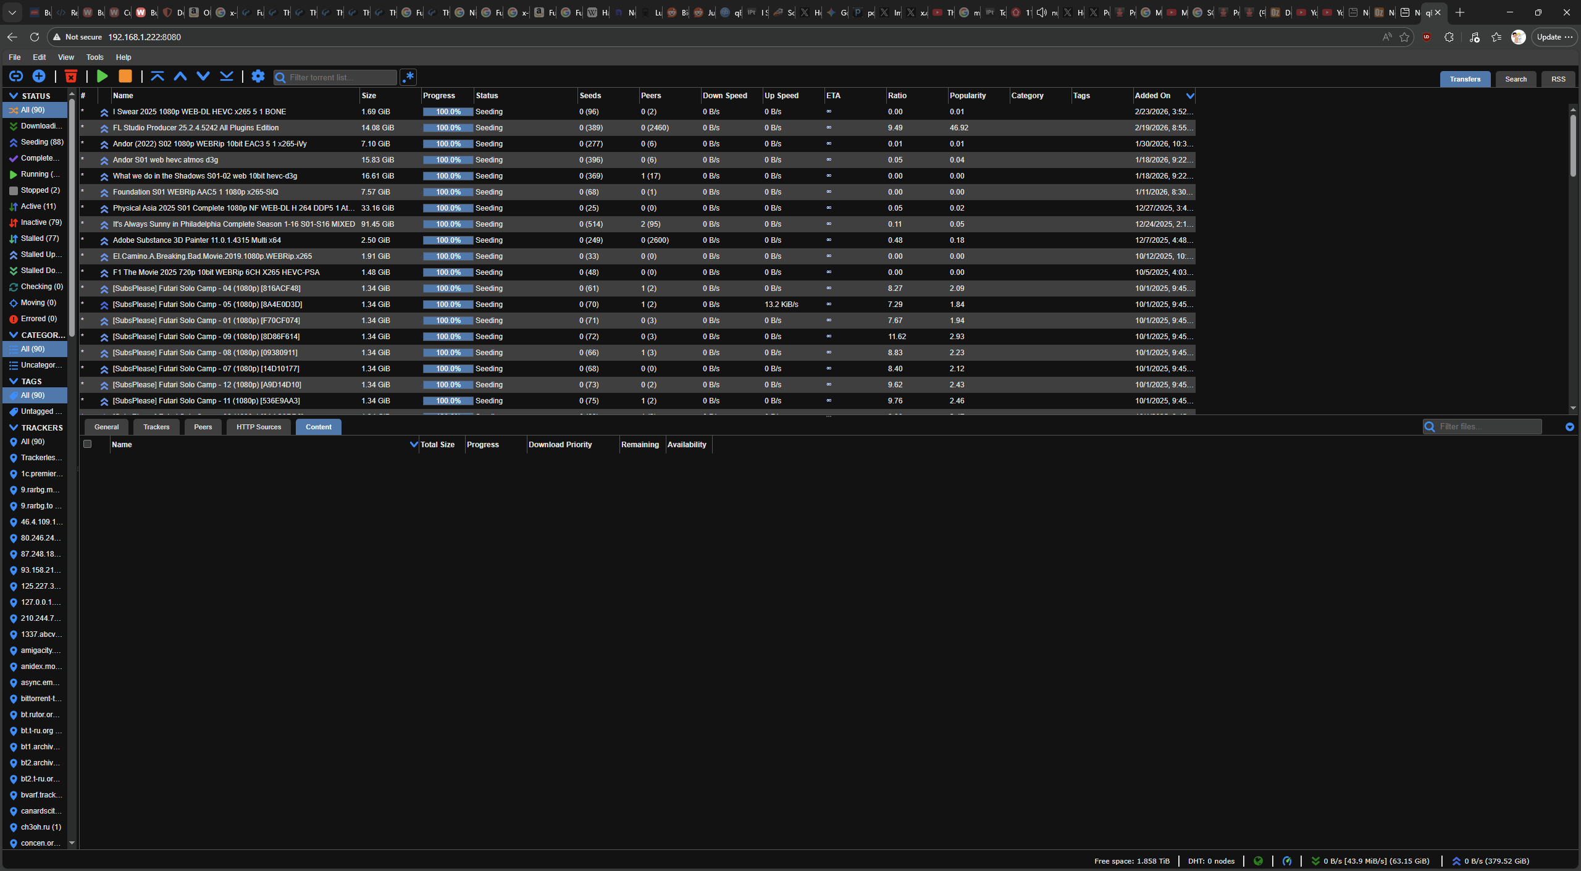
Task: Collapse the TAGS sidebar section
Action: [14, 381]
